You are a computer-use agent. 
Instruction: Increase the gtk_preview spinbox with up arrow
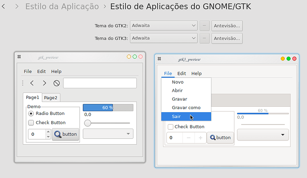(x=48, y=132)
